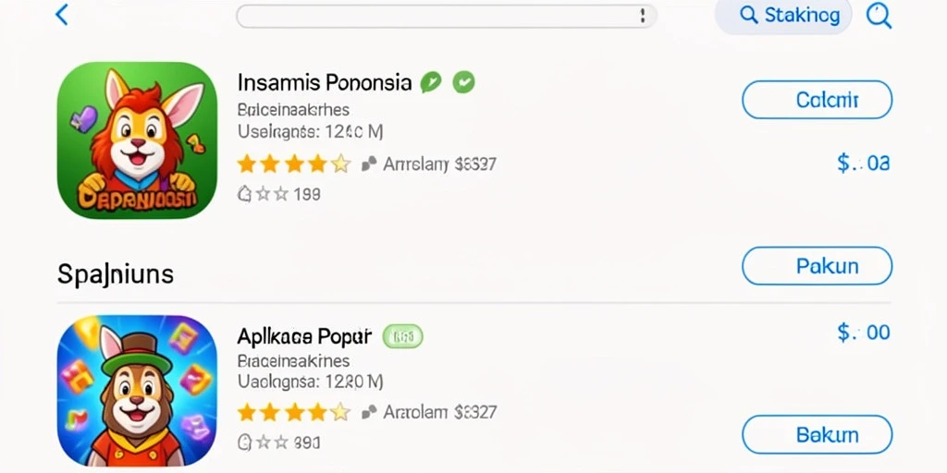The width and height of the screenshot is (947, 473).
Task: Select the Stakinog search pill
Action: coord(783,15)
